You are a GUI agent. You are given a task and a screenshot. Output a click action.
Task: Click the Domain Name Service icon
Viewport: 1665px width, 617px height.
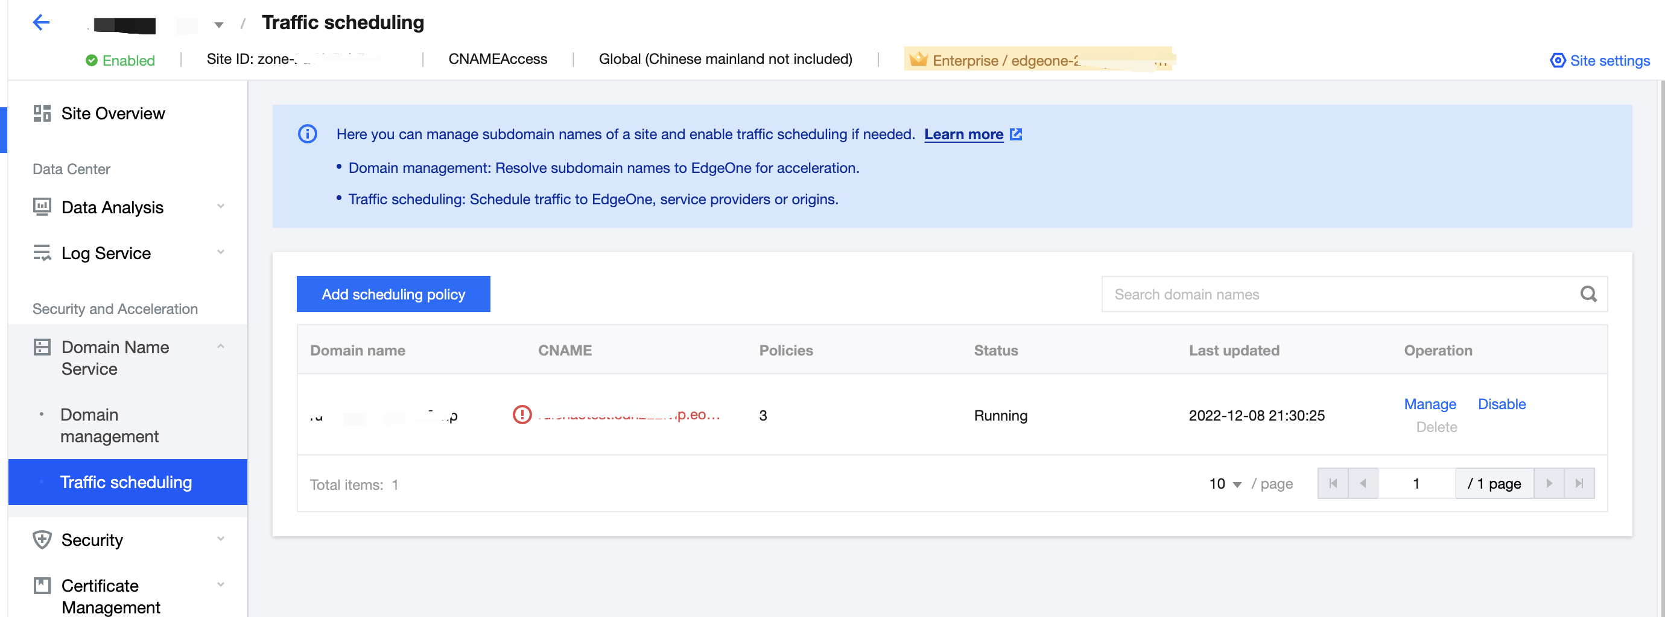[x=42, y=346]
